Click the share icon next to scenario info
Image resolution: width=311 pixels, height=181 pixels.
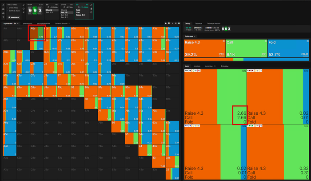24,12
